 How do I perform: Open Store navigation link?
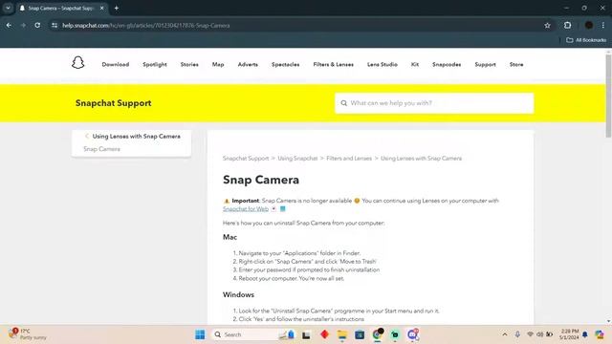pyautogui.click(x=516, y=64)
